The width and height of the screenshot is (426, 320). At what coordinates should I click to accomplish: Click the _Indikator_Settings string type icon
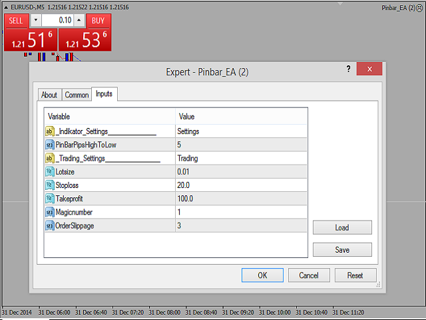pos(50,131)
